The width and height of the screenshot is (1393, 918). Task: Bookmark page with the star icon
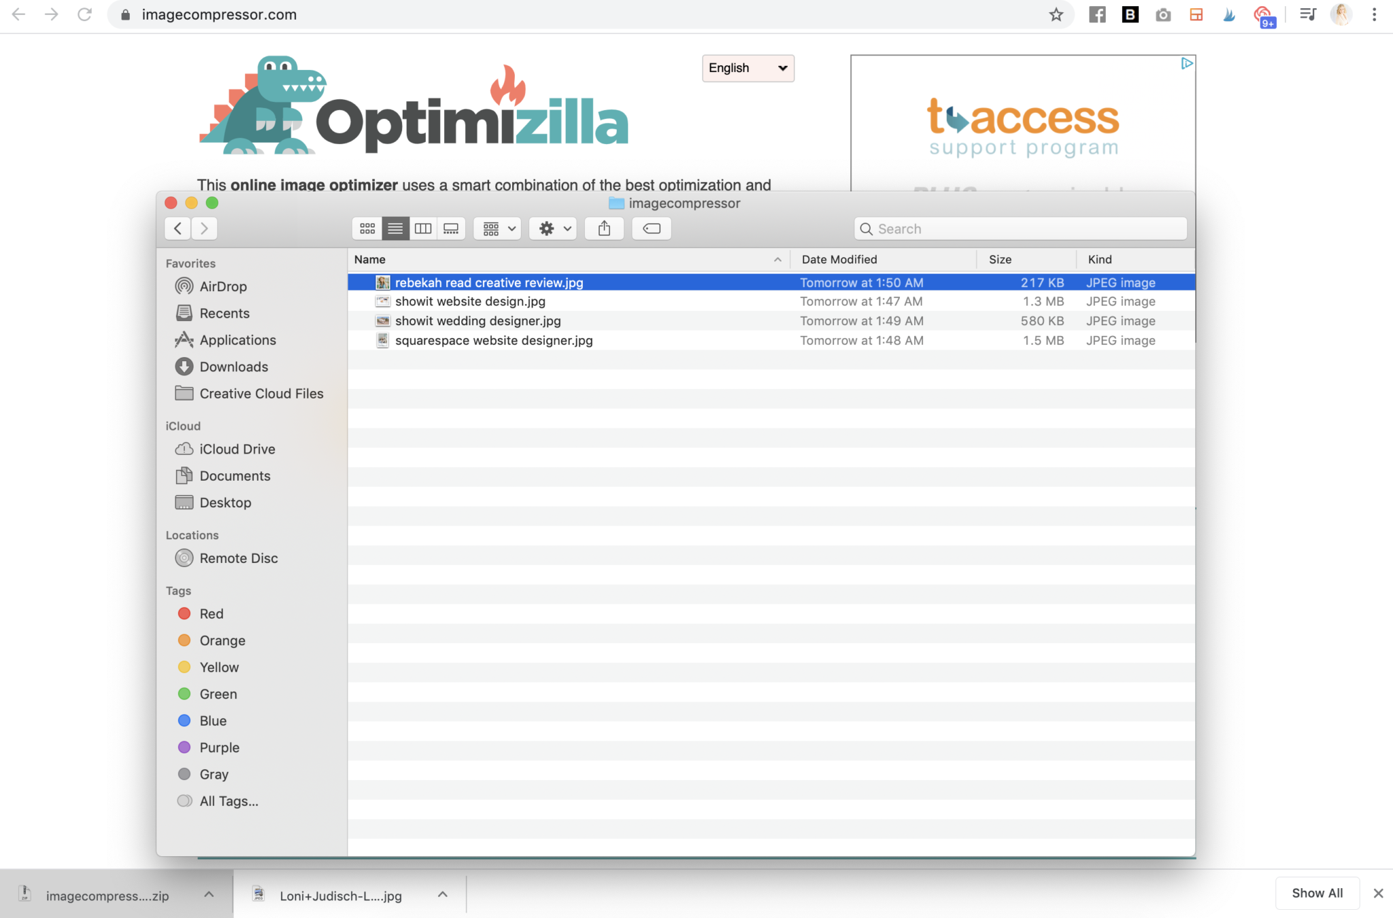pos(1056,14)
